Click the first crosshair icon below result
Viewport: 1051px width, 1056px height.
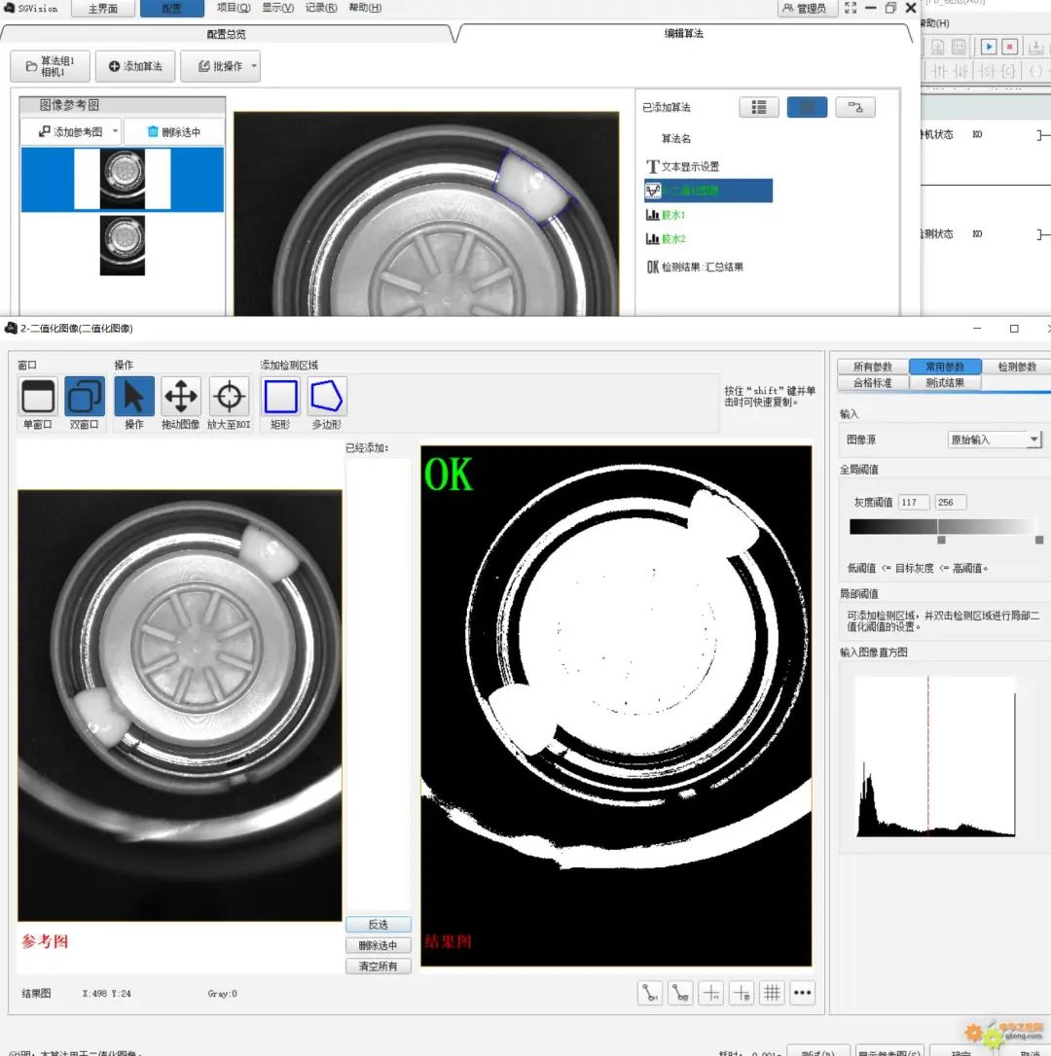click(x=711, y=993)
